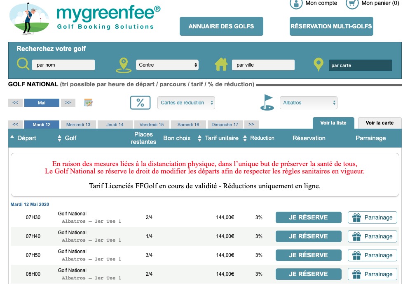Click gift icon in the 07H40 row
Image resolution: width=410 pixels, height=284 pixels.
coord(357,236)
